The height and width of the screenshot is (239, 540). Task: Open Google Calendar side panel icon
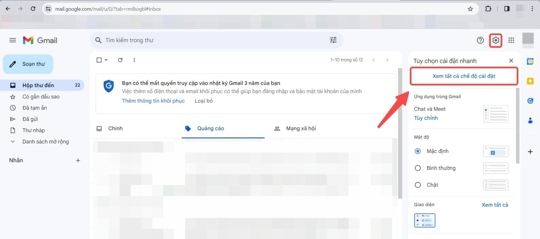pyautogui.click(x=530, y=61)
